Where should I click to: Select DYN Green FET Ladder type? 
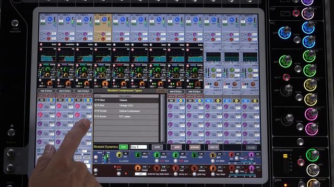pyautogui.click(x=126, y=116)
